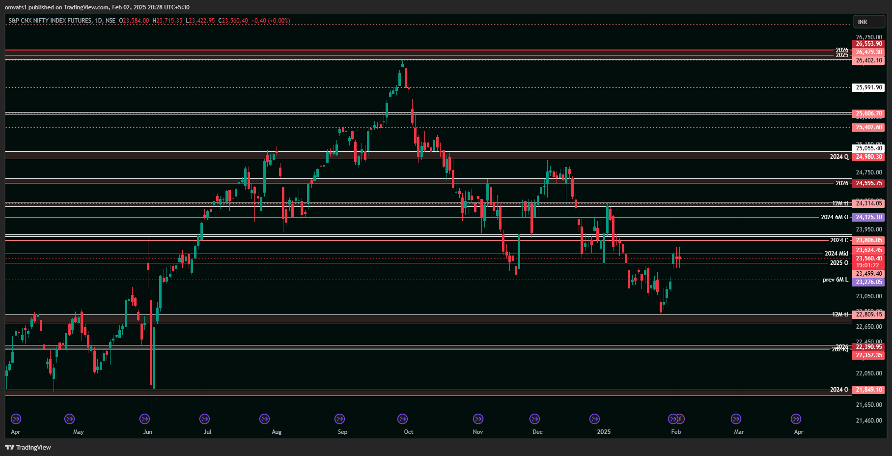The image size is (892, 456).
Task: Click the 26,479.30 price label
Action: click(868, 52)
